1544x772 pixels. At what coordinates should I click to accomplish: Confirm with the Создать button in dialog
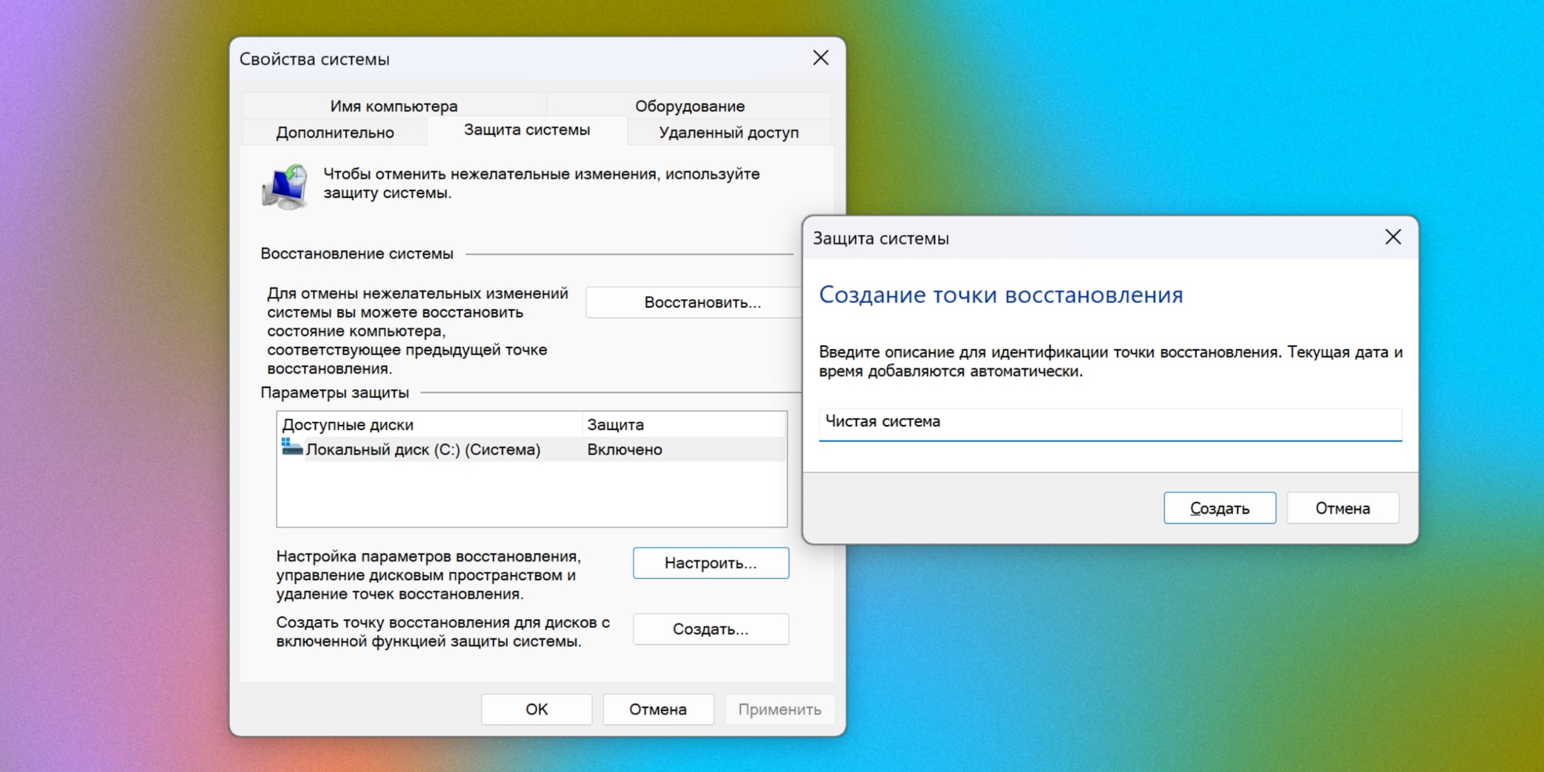(1220, 507)
